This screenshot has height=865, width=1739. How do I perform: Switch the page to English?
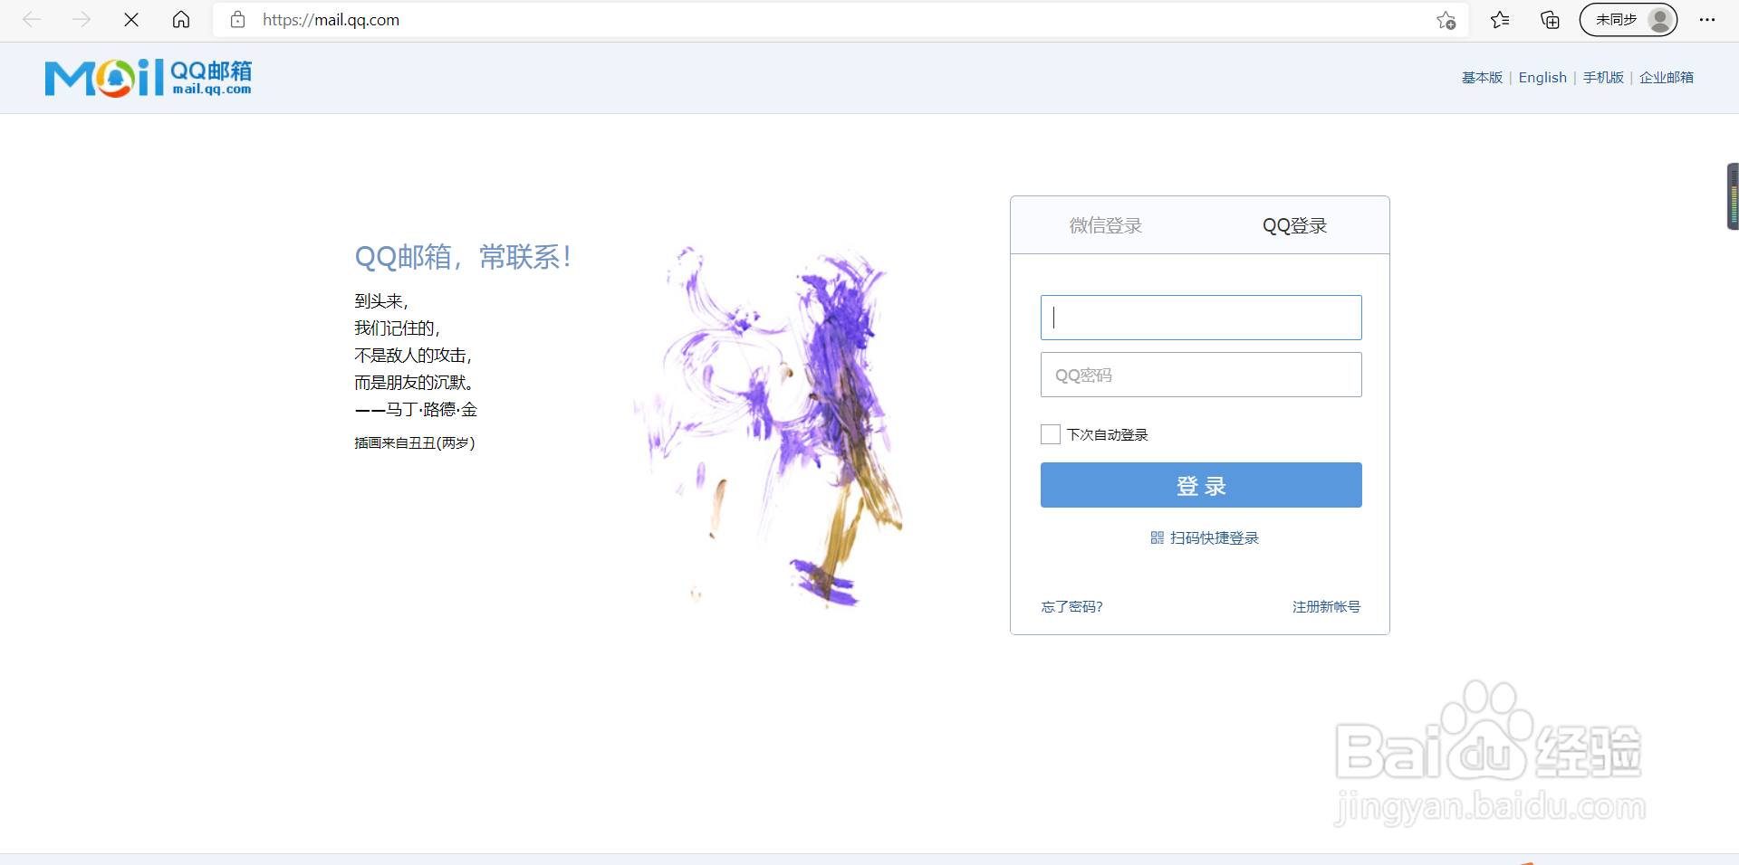[x=1542, y=78]
